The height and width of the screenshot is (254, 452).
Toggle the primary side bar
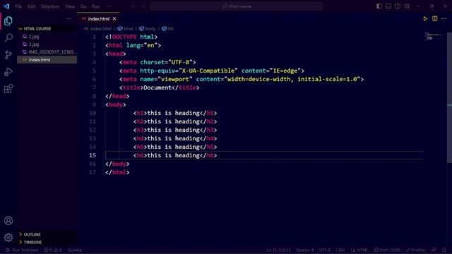(379, 6)
